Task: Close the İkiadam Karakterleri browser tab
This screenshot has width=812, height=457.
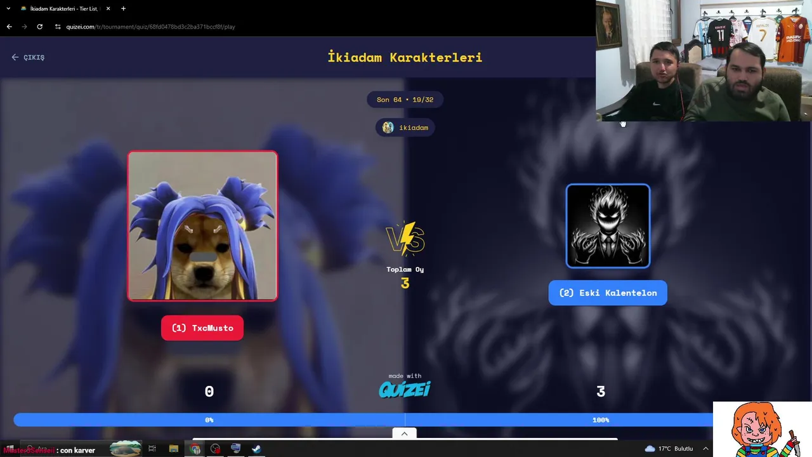Action: 108,9
